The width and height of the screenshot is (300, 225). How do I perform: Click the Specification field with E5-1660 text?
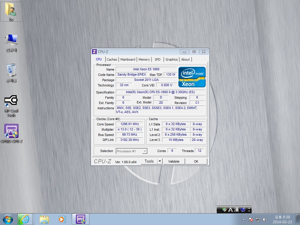pos(160,92)
